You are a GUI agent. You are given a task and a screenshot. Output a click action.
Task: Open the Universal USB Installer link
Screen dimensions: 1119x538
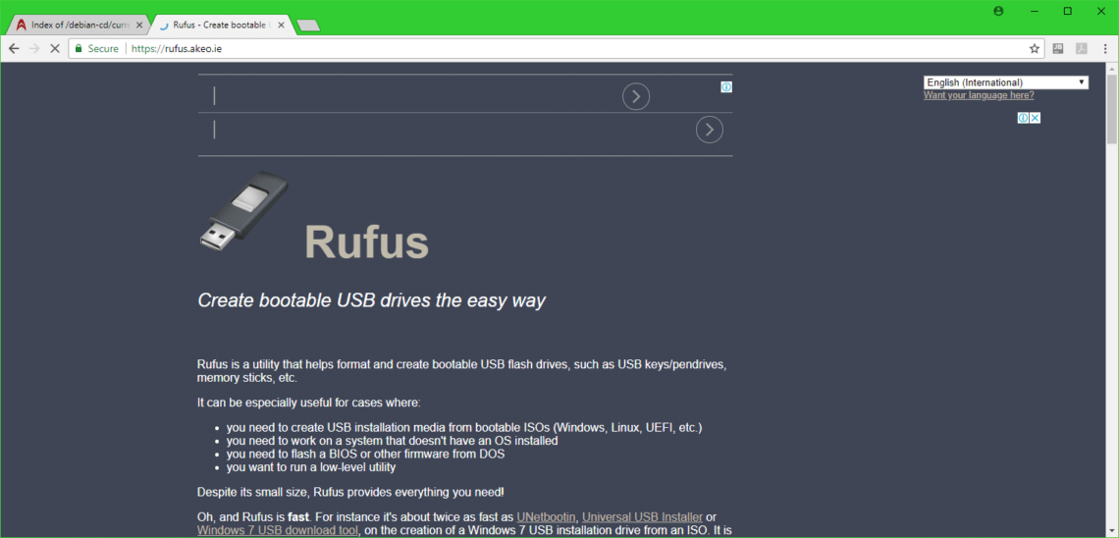pyautogui.click(x=642, y=516)
